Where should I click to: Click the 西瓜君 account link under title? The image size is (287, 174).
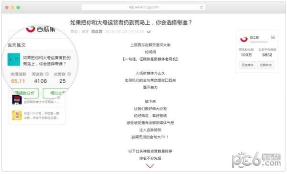97,32
